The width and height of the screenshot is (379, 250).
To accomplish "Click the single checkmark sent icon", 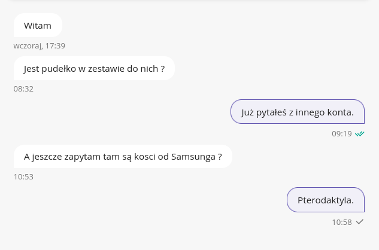I will click(x=359, y=222).
